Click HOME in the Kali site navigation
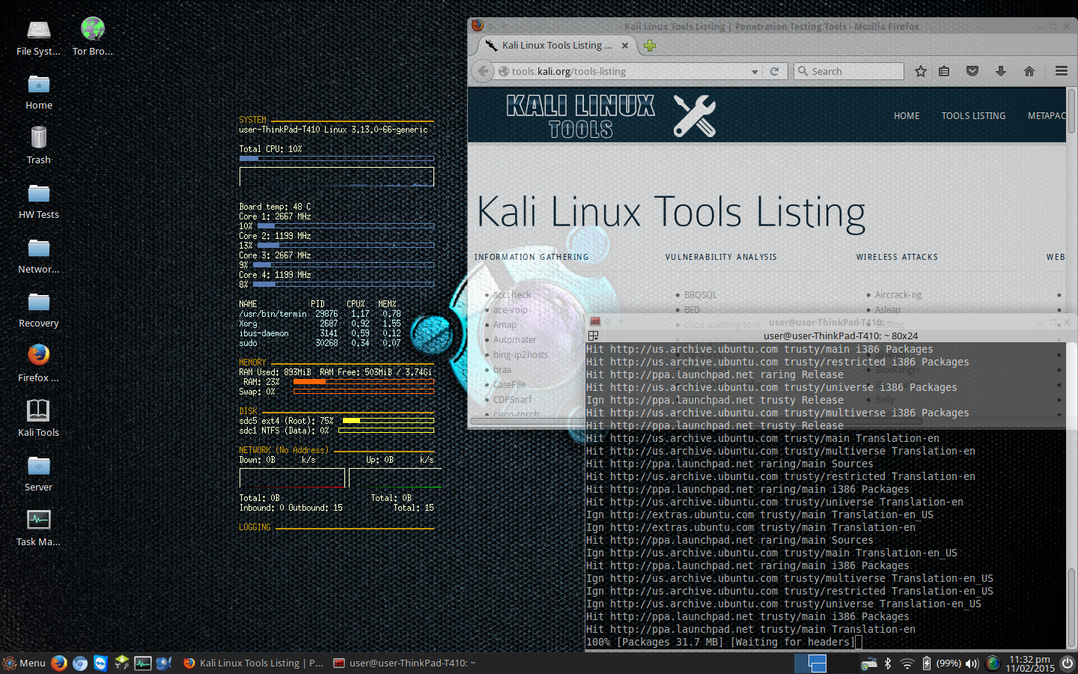Image resolution: width=1078 pixels, height=674 pixels. coord(907,116)
